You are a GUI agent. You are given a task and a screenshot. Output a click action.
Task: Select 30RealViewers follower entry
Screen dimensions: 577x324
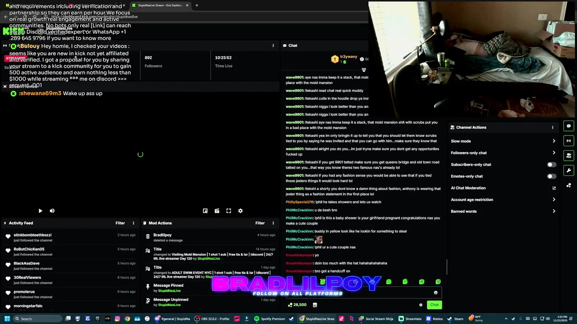pyautogui.click(x=70, y=280)
